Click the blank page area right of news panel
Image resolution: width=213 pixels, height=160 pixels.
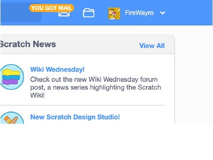pyautogui.click(x=194, y=74)
